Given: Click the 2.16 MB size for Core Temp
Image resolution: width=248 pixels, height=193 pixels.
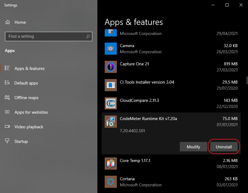Looking at the screenshot, I should (x=230, y=160).
